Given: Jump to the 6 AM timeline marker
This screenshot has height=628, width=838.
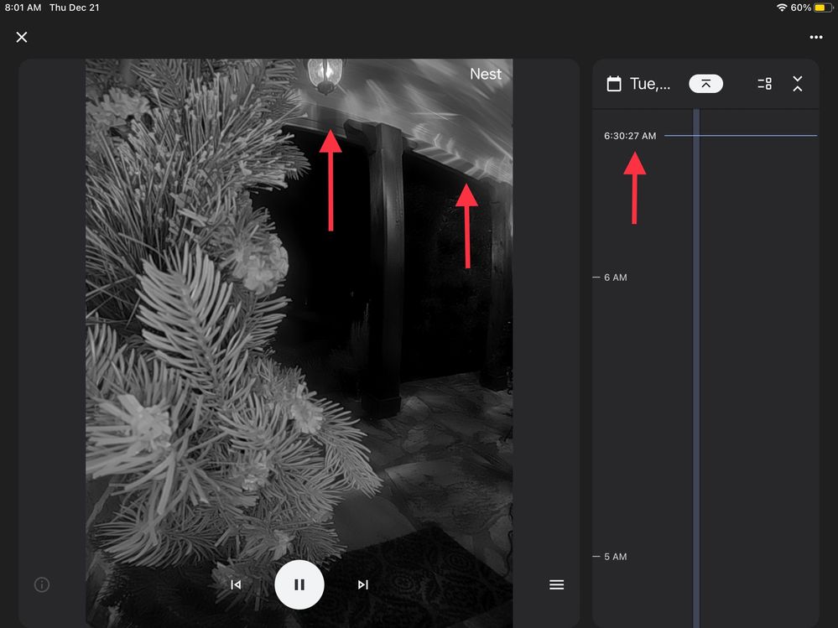Looking at the screenshot, I should [x=615, y=278].
